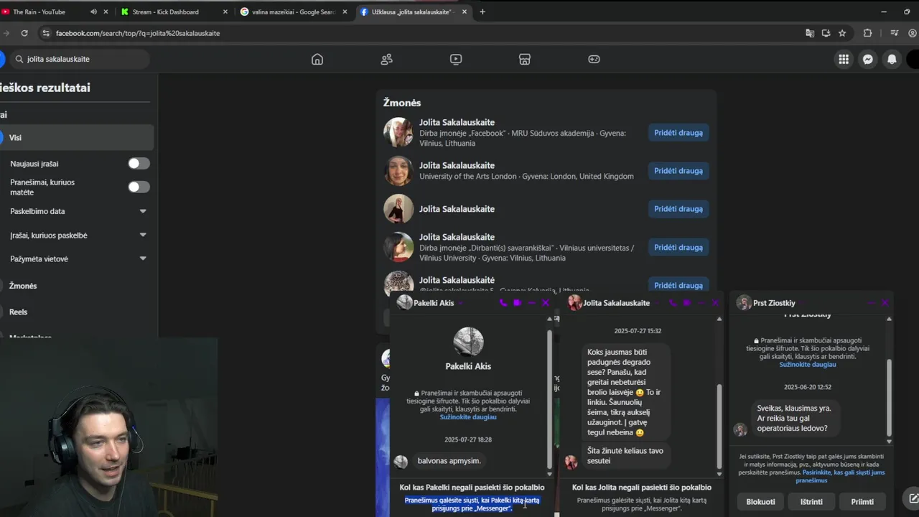919x517 pixels.
Task: Expand the Įrašai, kuriuos paskelbė dropdown
Action: click(x=143, y=235)
